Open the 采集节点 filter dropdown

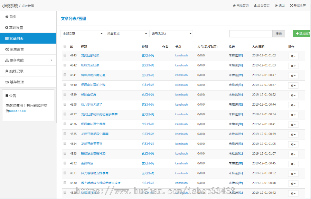tap(126, 34)
